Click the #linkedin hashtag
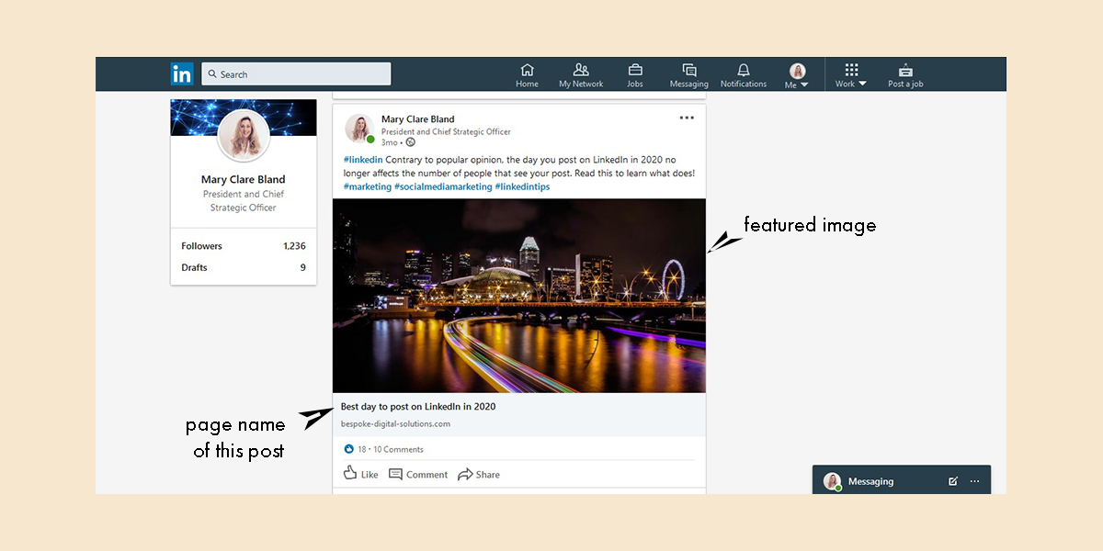The width and height of the screenshot is (1103, 551). click(x=363, y=159)
